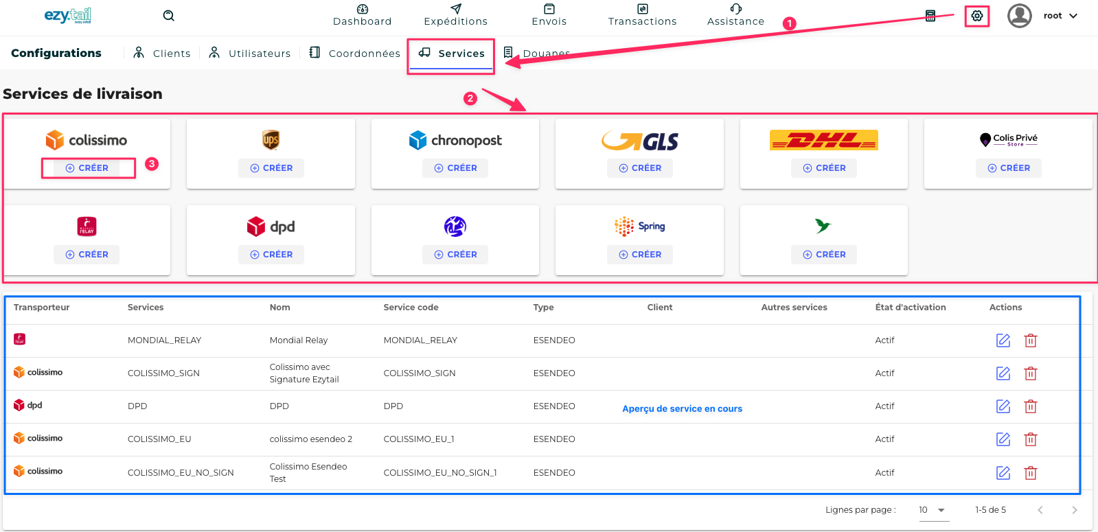Image resolution: width=1098 pixels, height=532 pixels.
Task: Create a dpd service
Action: pyautogui.click(x=271, y=255)
